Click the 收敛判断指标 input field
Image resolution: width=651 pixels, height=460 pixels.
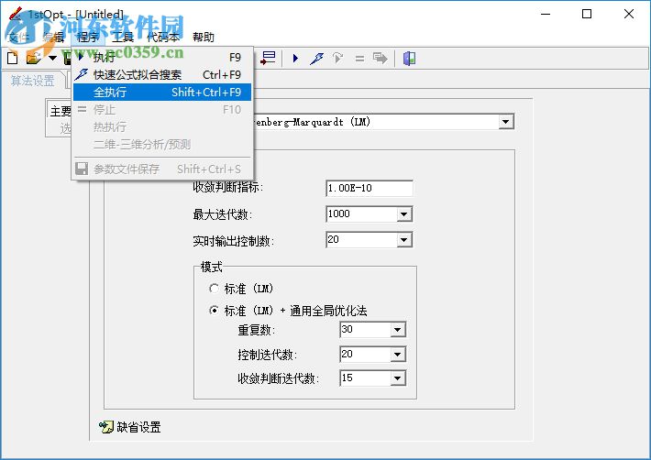point(370,189)
